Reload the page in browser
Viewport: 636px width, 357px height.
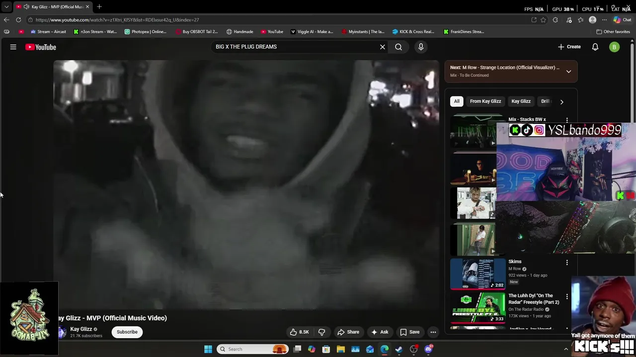pyautogui.click(x=18, y=20)
